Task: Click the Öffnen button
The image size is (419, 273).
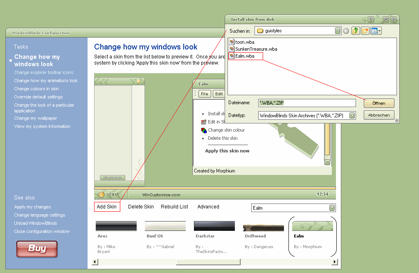Action: click(x=379, y=103)
